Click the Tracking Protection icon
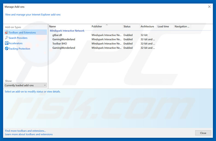Image resolution: width=216 pixels, height=141 pixels. pyautogui.click(x=7, y=49)
